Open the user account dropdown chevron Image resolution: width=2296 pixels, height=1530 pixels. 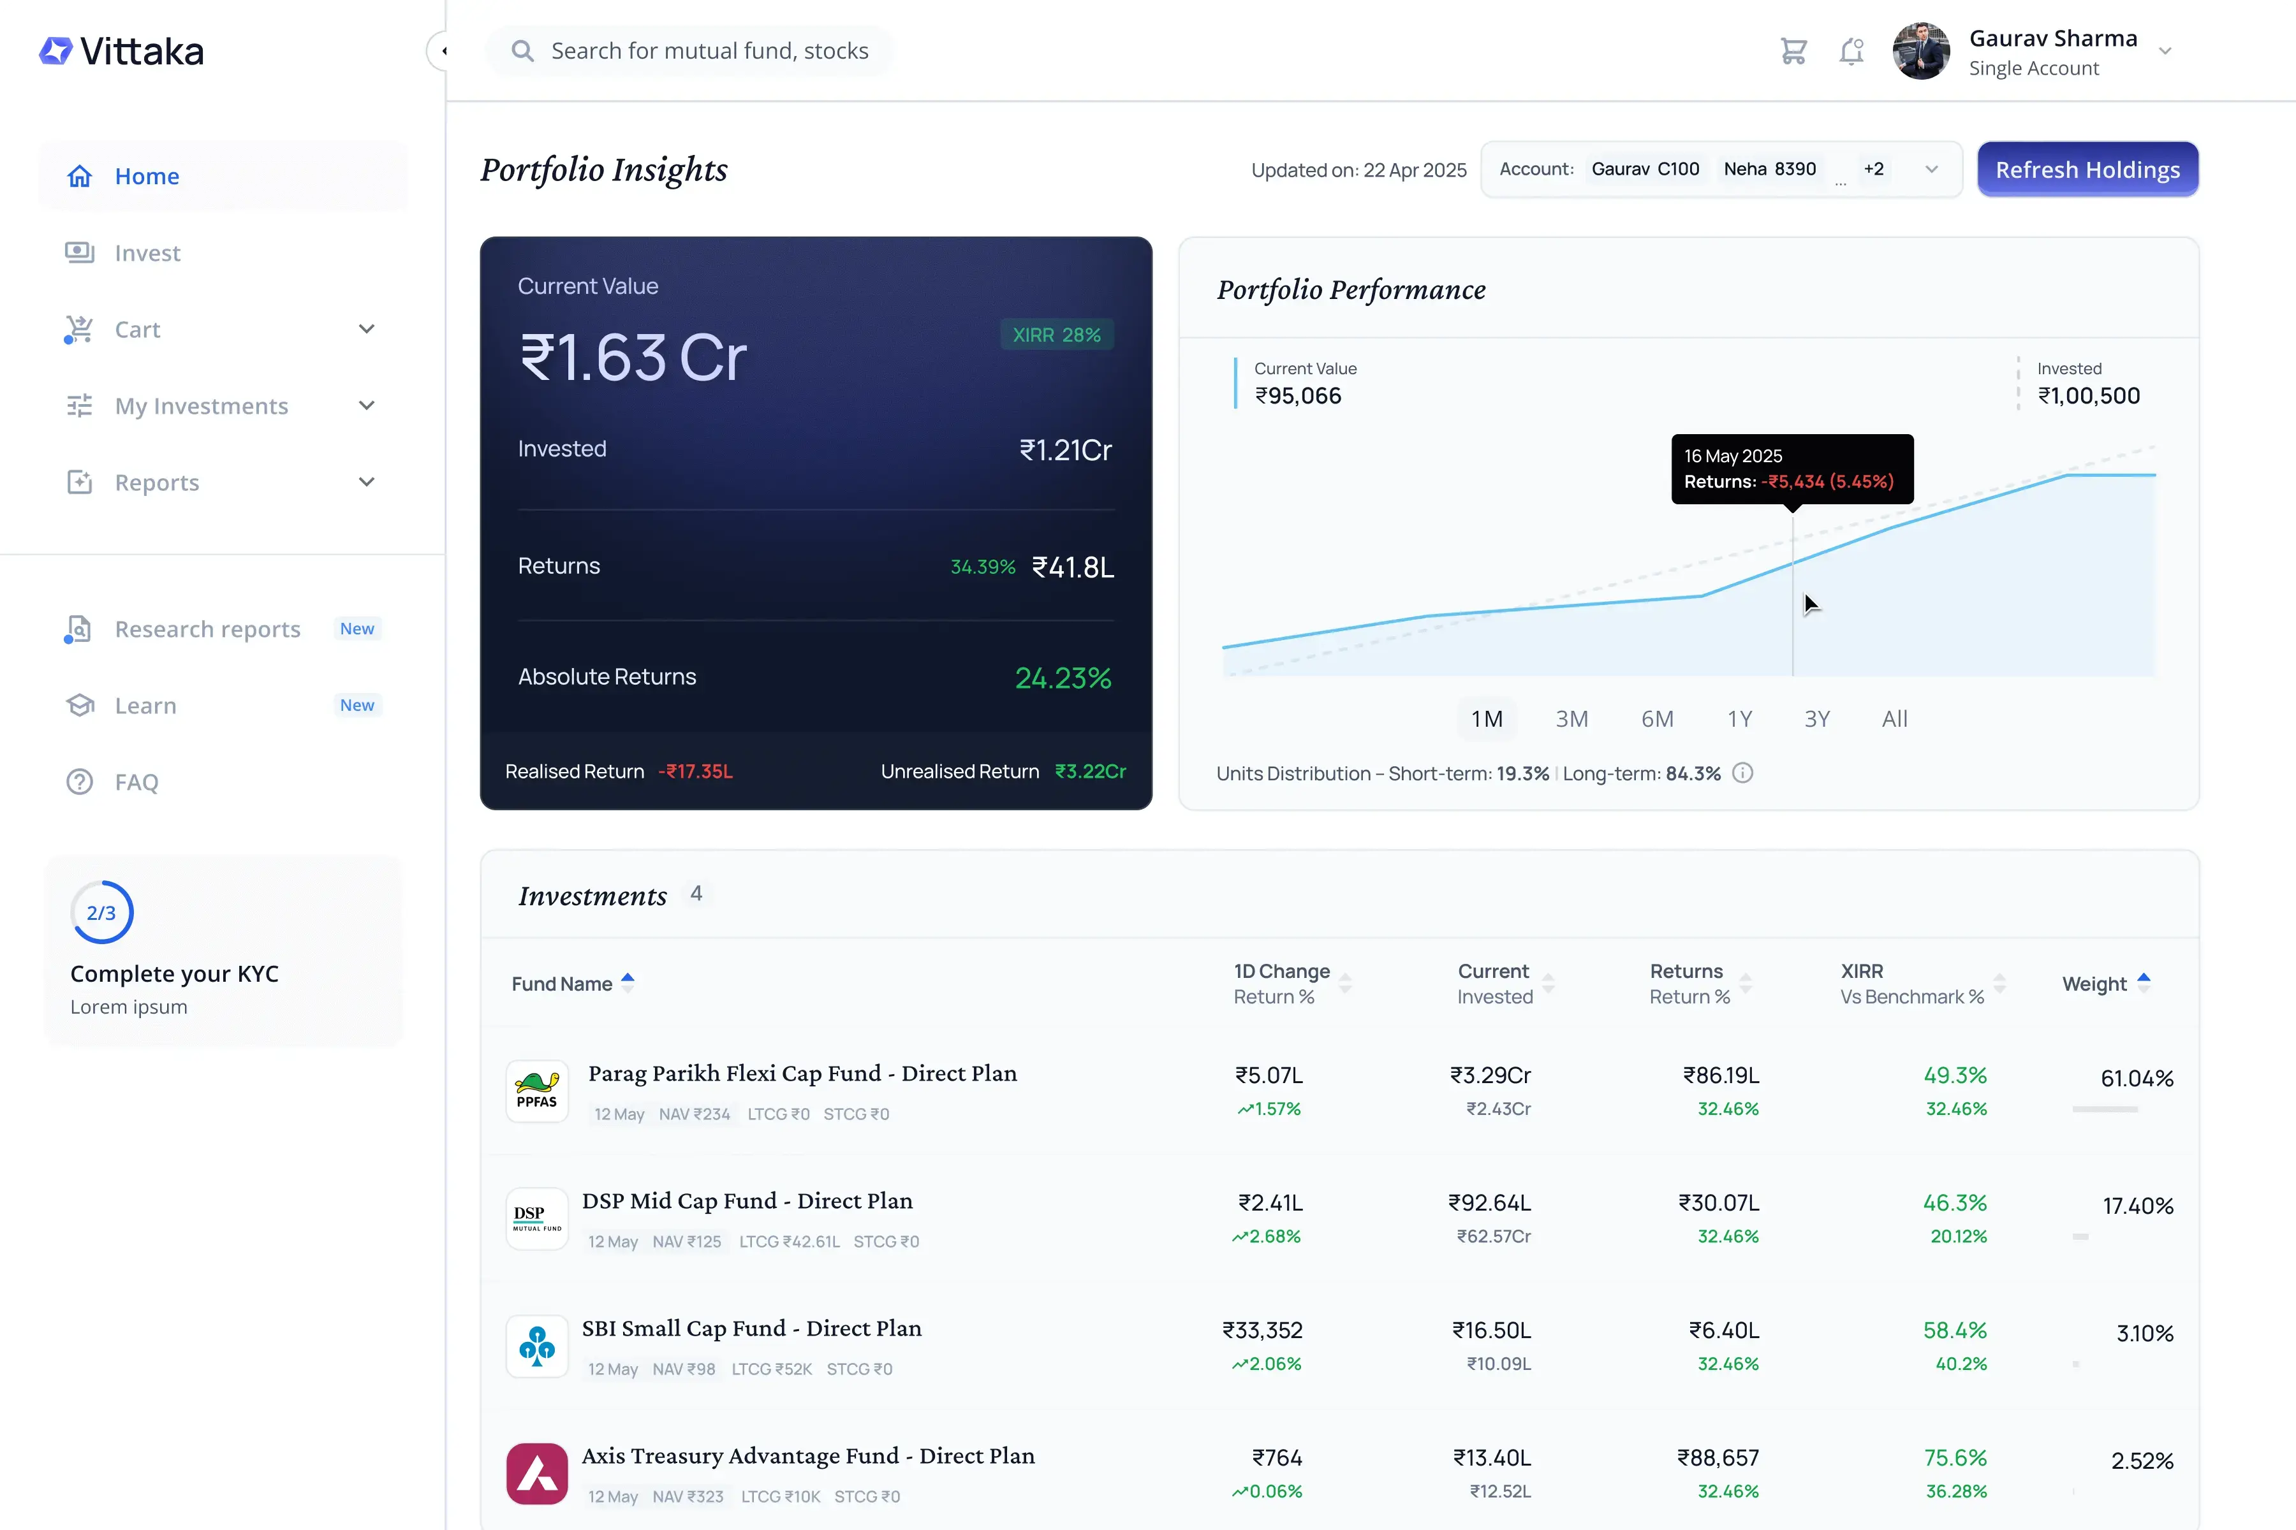tap(2165, 52)
